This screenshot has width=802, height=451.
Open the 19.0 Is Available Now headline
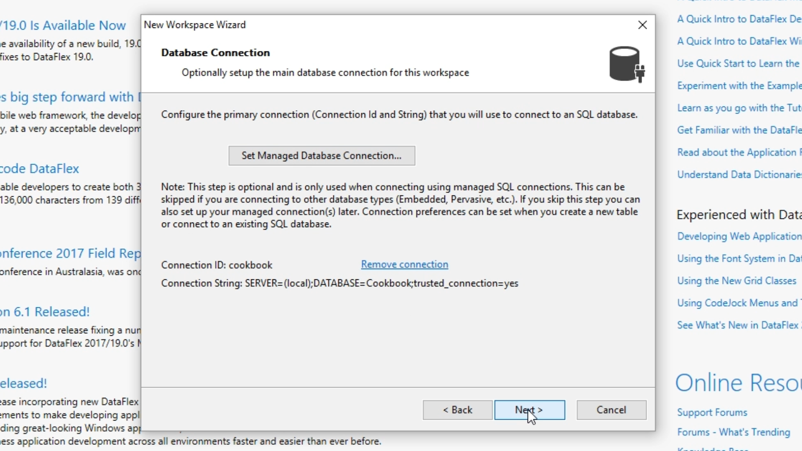pyautogui.click(x=63, y=25)
